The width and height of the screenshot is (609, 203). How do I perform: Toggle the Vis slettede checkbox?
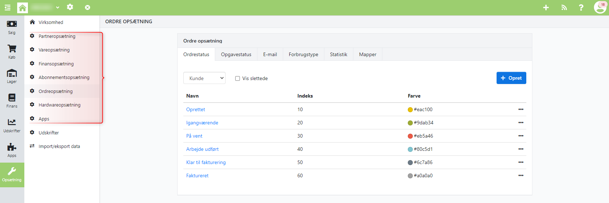coord(237,79)
